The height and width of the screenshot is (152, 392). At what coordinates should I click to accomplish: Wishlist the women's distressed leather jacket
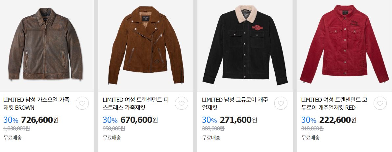click(x=182, y=103)
